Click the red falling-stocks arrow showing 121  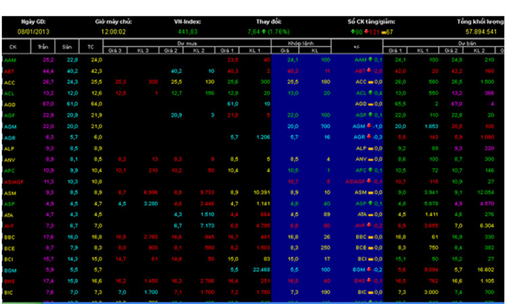click(366, 32)
